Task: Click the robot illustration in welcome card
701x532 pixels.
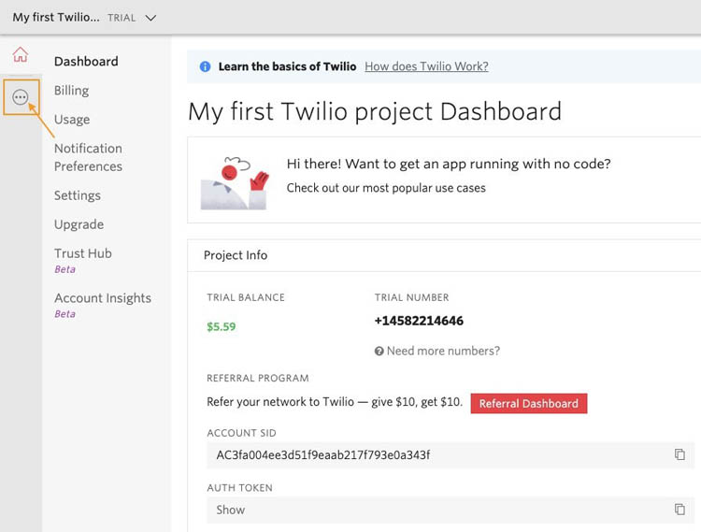Action: tap(235, 183)
